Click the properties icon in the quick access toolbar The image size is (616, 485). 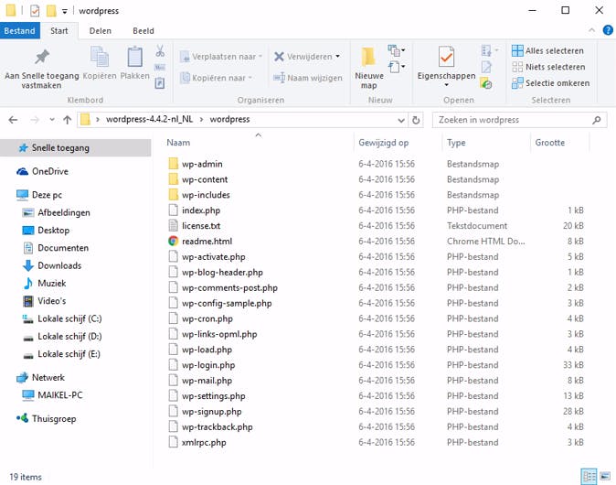point(35,11)
